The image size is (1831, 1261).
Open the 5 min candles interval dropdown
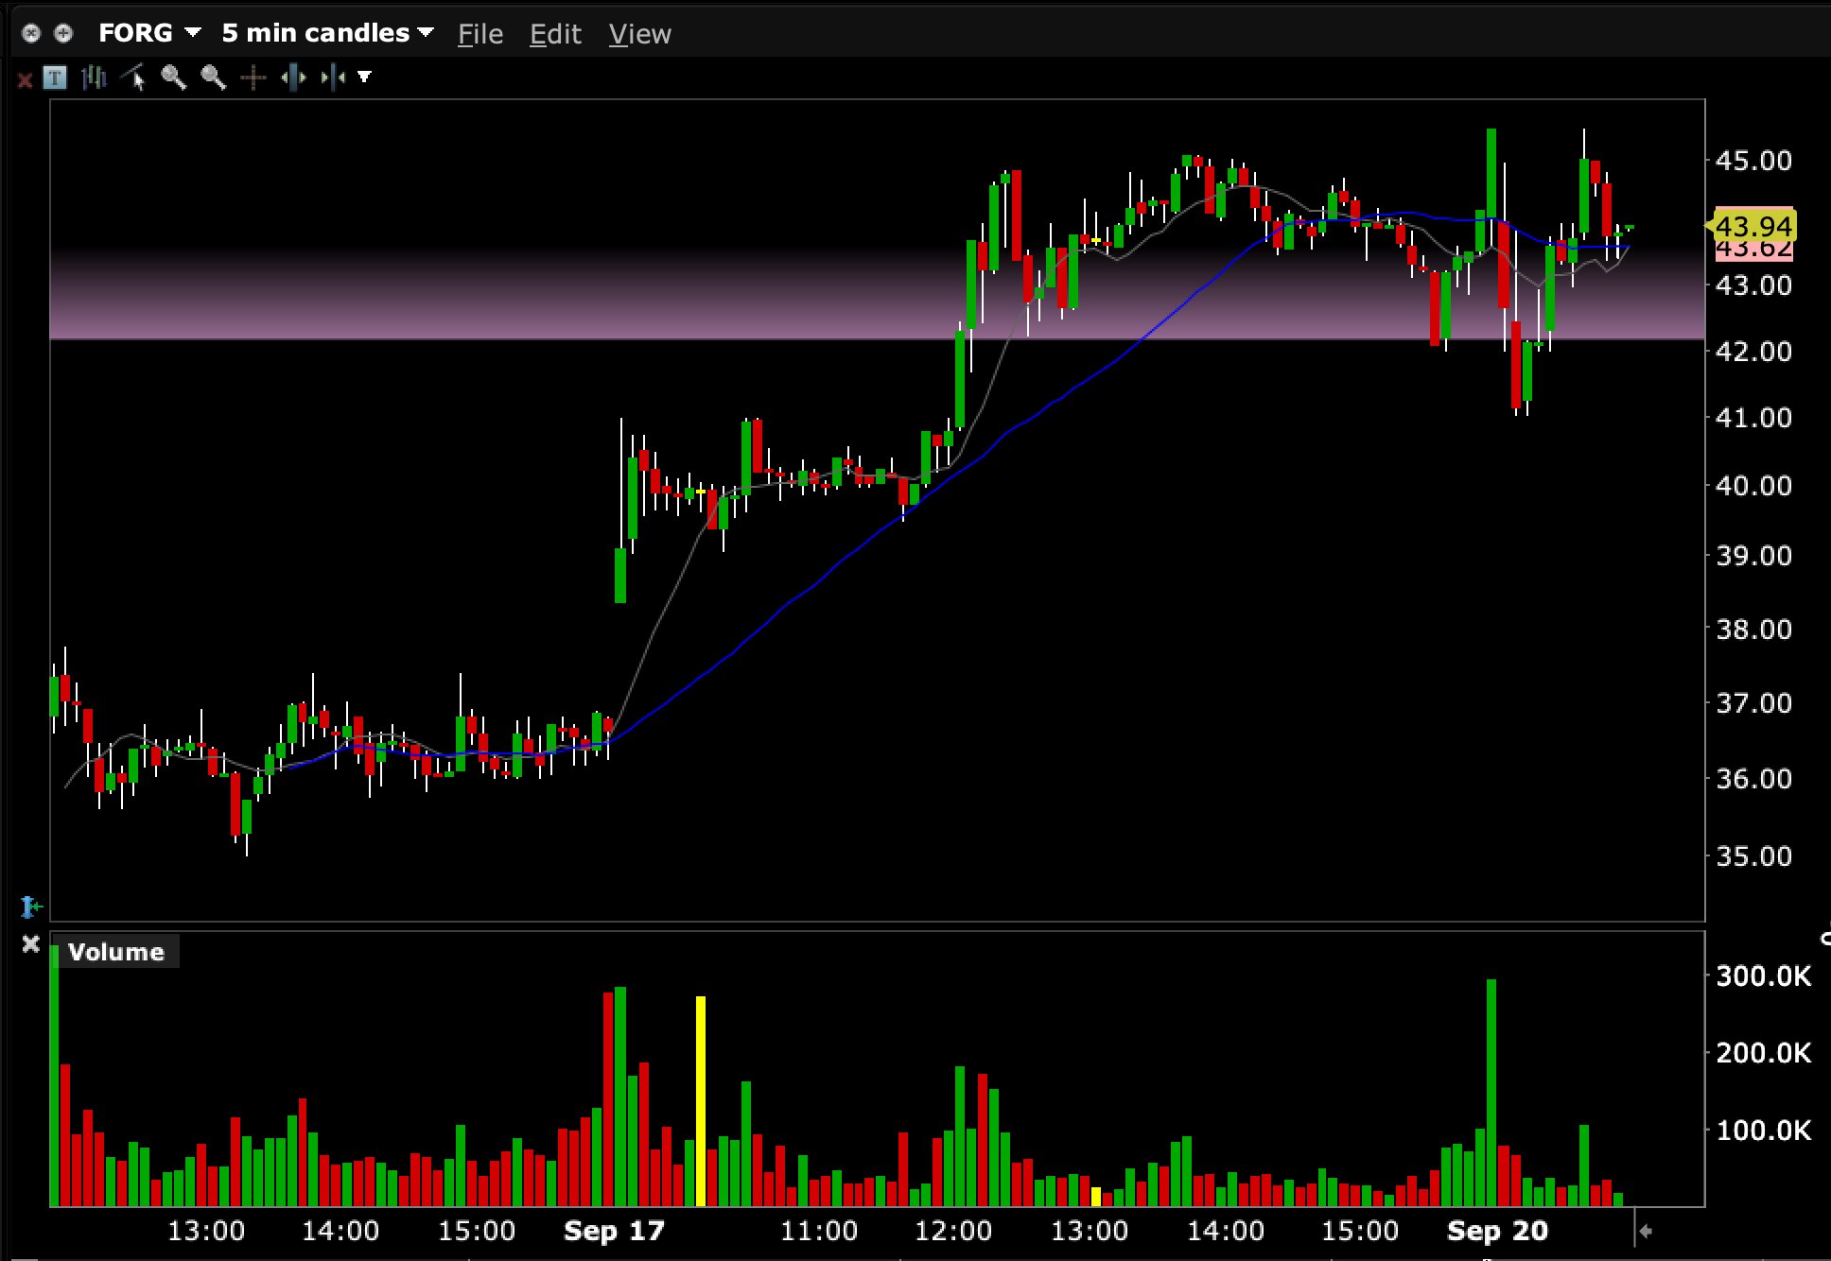click(327, 33)
